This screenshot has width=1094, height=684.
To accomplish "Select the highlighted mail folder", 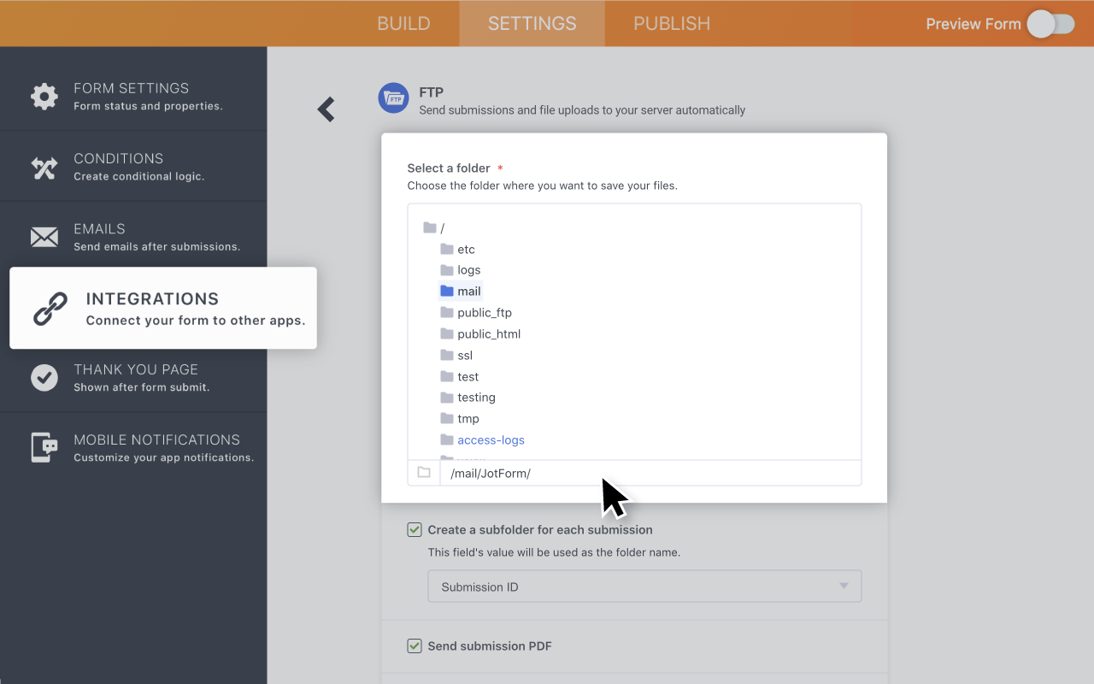I will 468,292.
